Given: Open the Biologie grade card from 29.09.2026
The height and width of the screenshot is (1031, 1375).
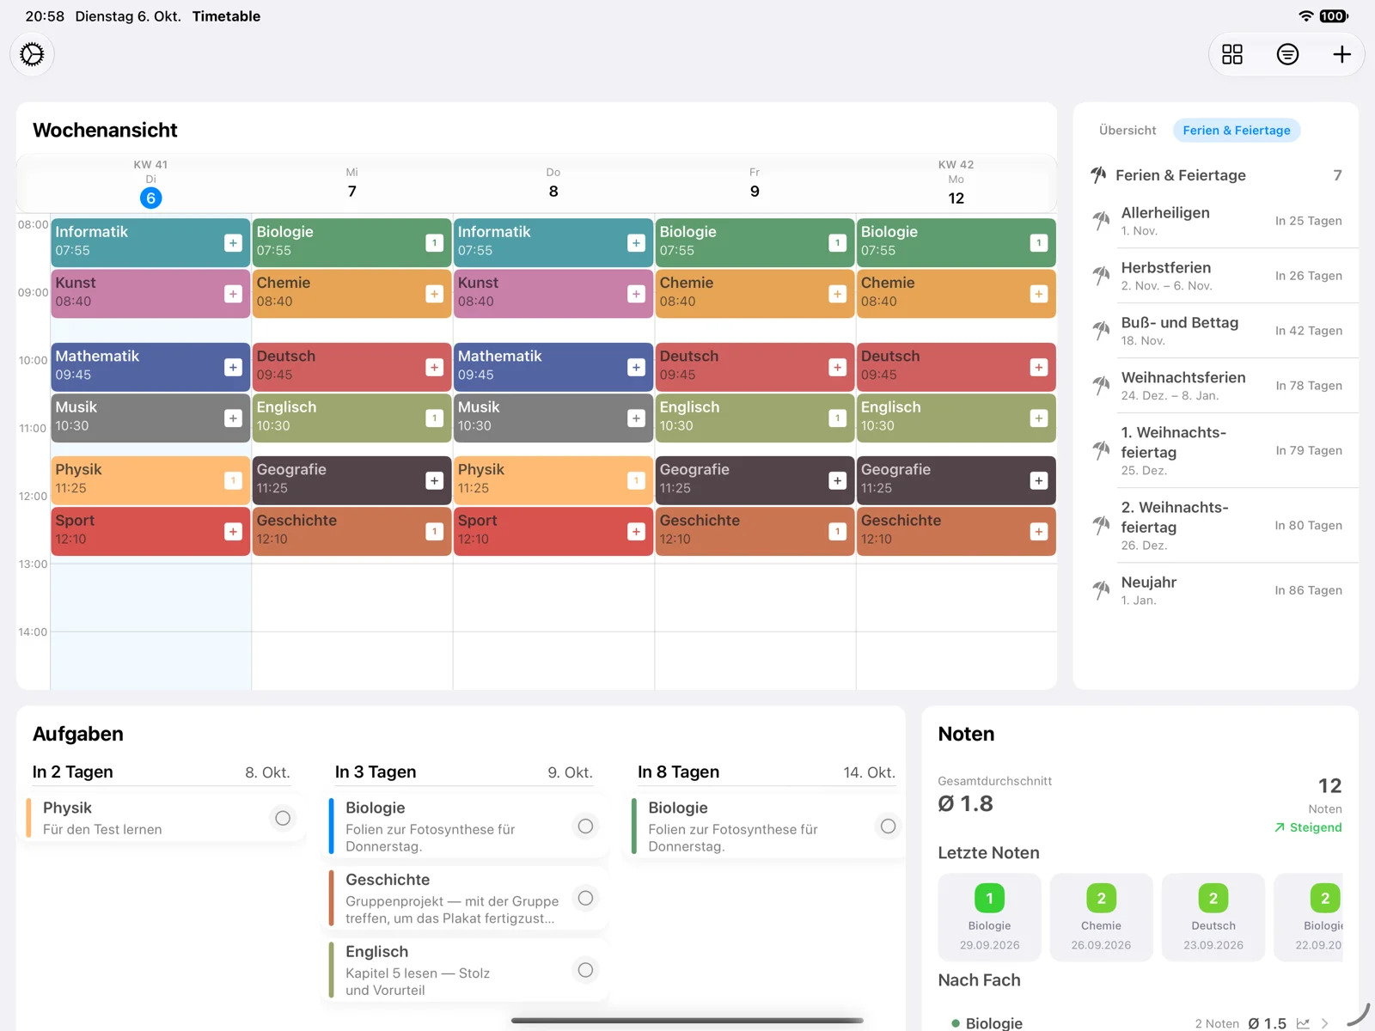Looking at the screenshot, I should pos(989,918).
